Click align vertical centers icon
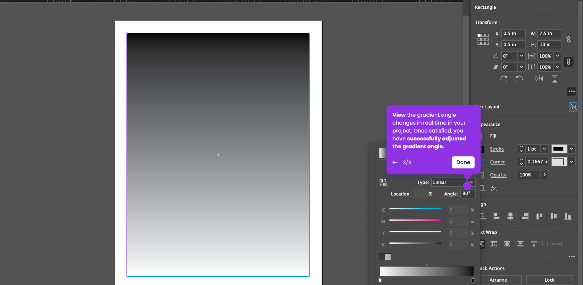Image resolution: width=583 pixels, height=285 pixels. click(553, 216)
